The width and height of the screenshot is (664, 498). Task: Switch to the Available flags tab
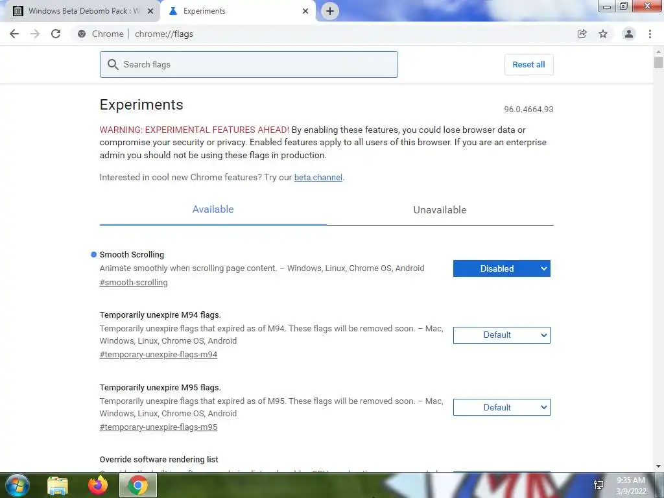pyautogui.click(x=213, y=209)
